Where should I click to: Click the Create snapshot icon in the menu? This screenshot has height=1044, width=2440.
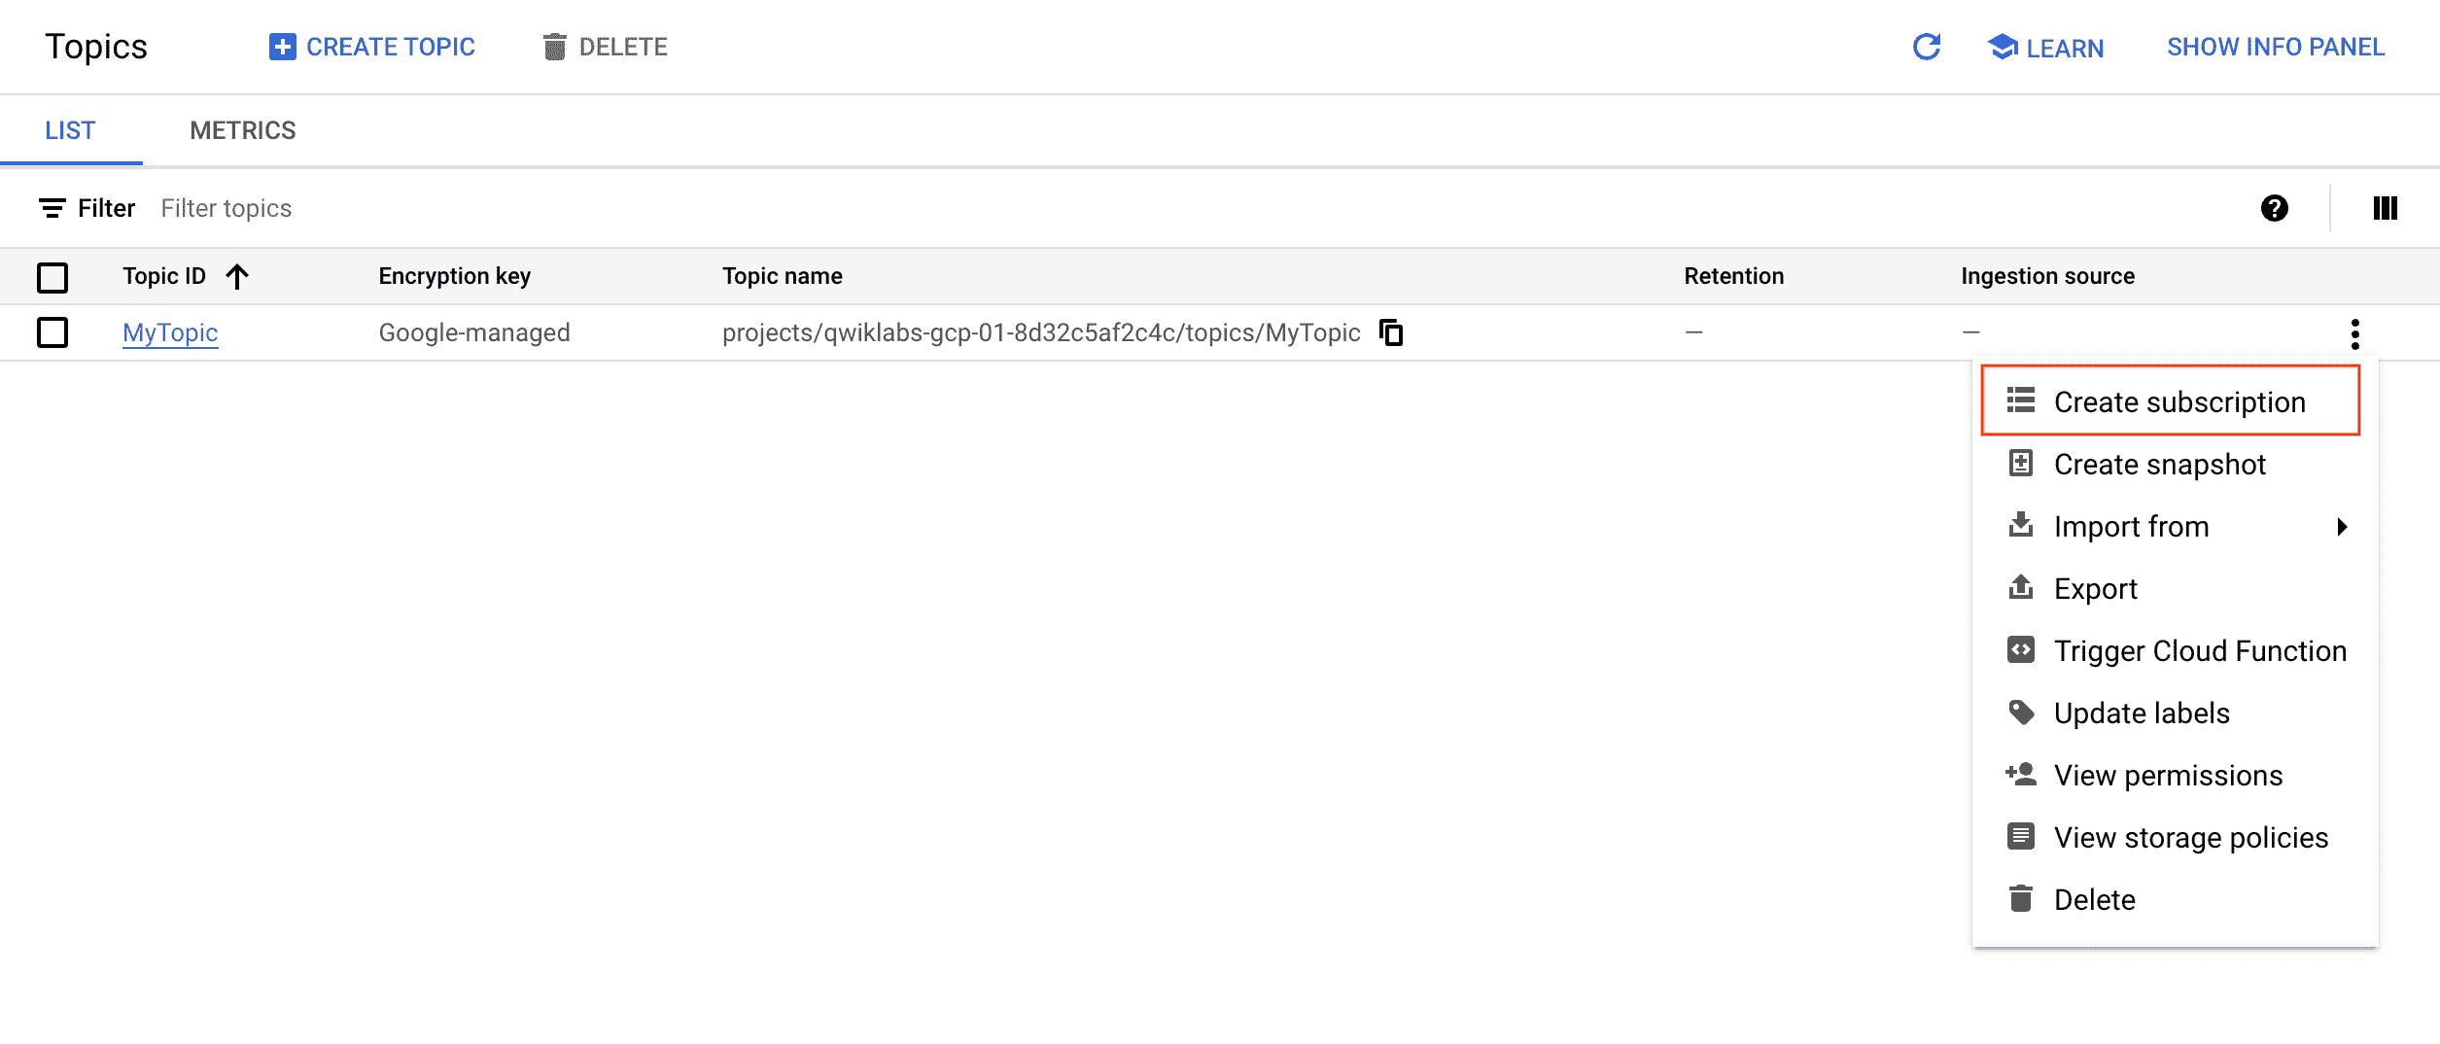click(x=2021, y=464)
